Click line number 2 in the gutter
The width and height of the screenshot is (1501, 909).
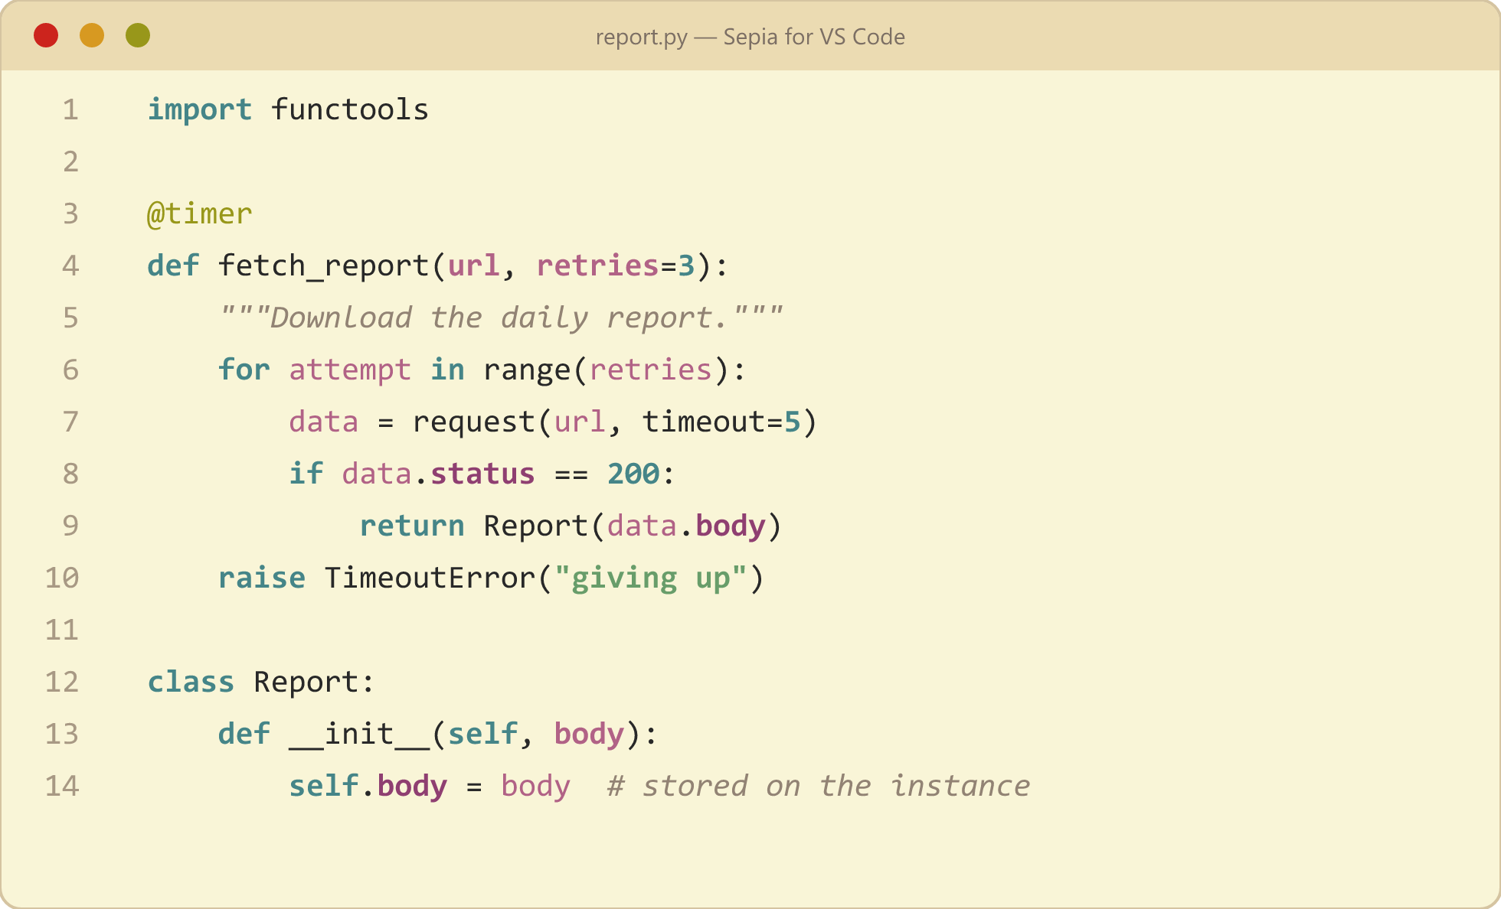(x=70, y=161)
